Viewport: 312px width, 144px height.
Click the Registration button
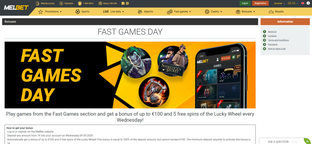point(260,3)
